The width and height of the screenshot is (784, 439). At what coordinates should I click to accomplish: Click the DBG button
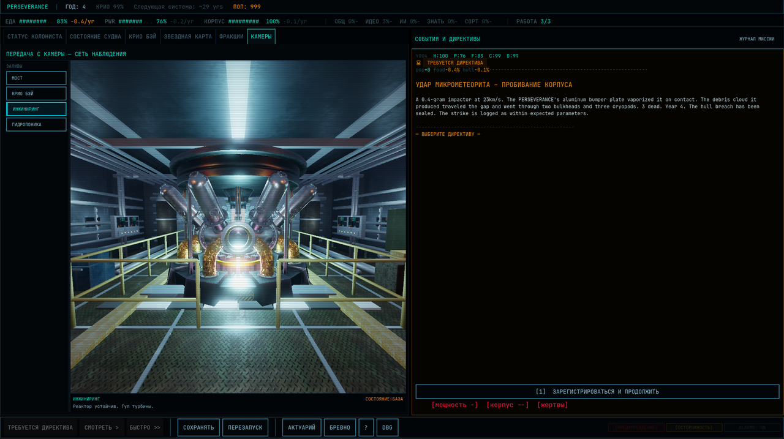[x=387, y=427]
